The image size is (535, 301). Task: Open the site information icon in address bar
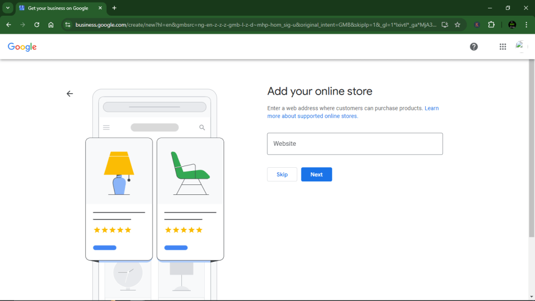68,24
